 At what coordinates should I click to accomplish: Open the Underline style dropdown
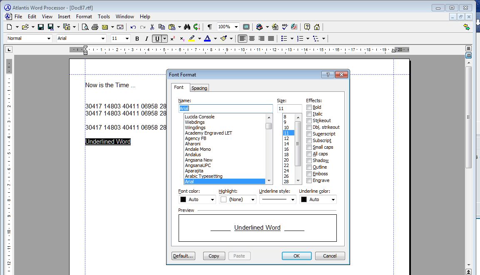(293, 200)
